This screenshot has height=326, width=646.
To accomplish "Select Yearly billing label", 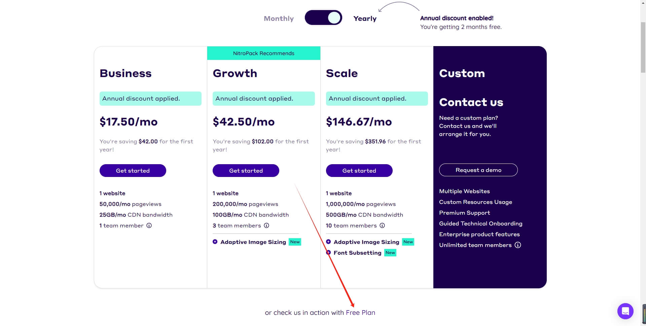I will 365,19.
